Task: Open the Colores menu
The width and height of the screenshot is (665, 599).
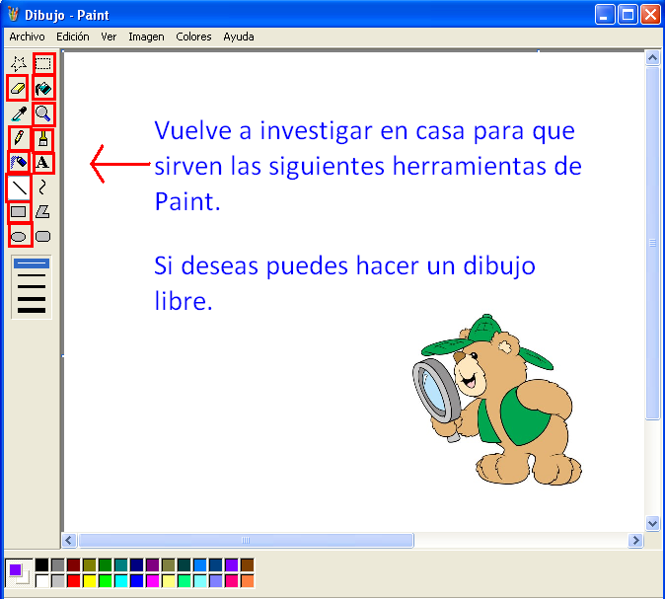Action: click(193, 37)
